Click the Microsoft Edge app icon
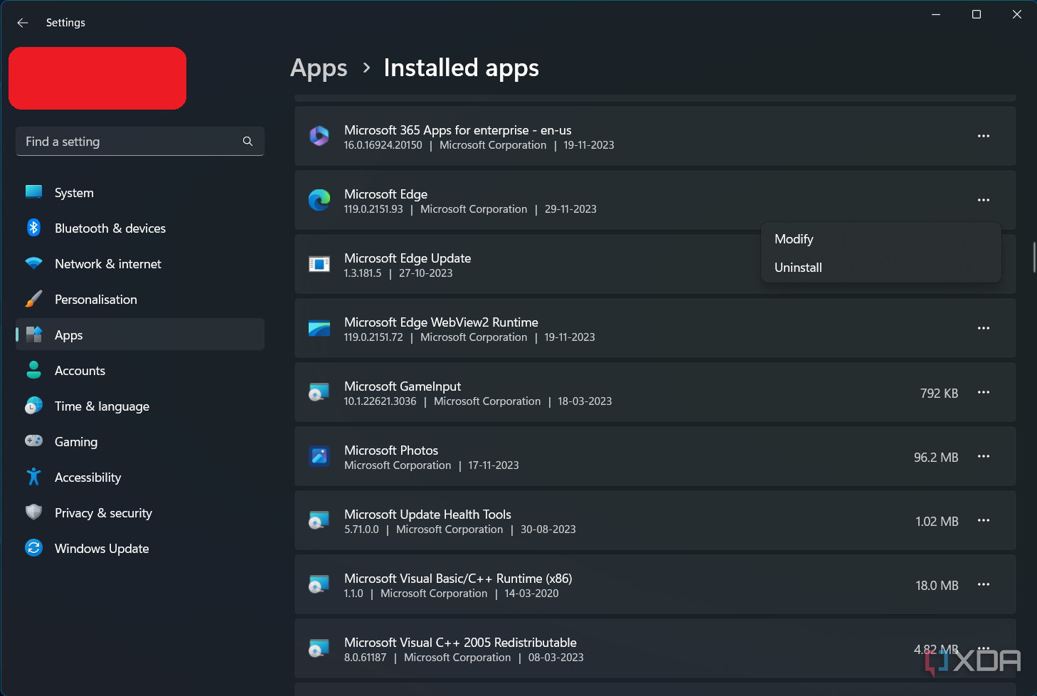The height and width of the screenshot is (696, 1037). pos(319,200)
